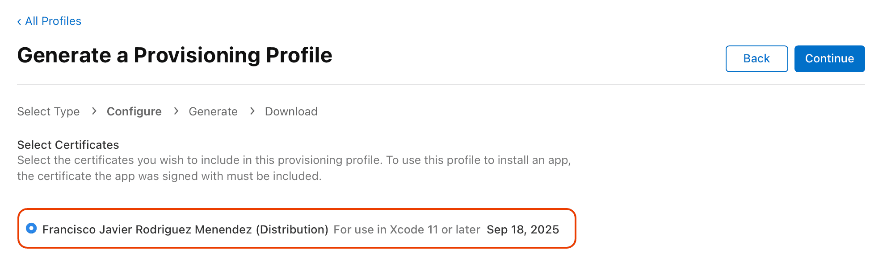Click the line "the certificate the app was signed with"
Screen dimensions: 891x270
point(169,176)
